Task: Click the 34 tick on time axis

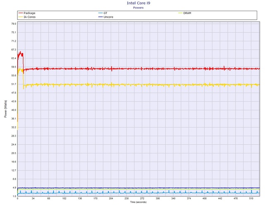Action: pos(33,198)
